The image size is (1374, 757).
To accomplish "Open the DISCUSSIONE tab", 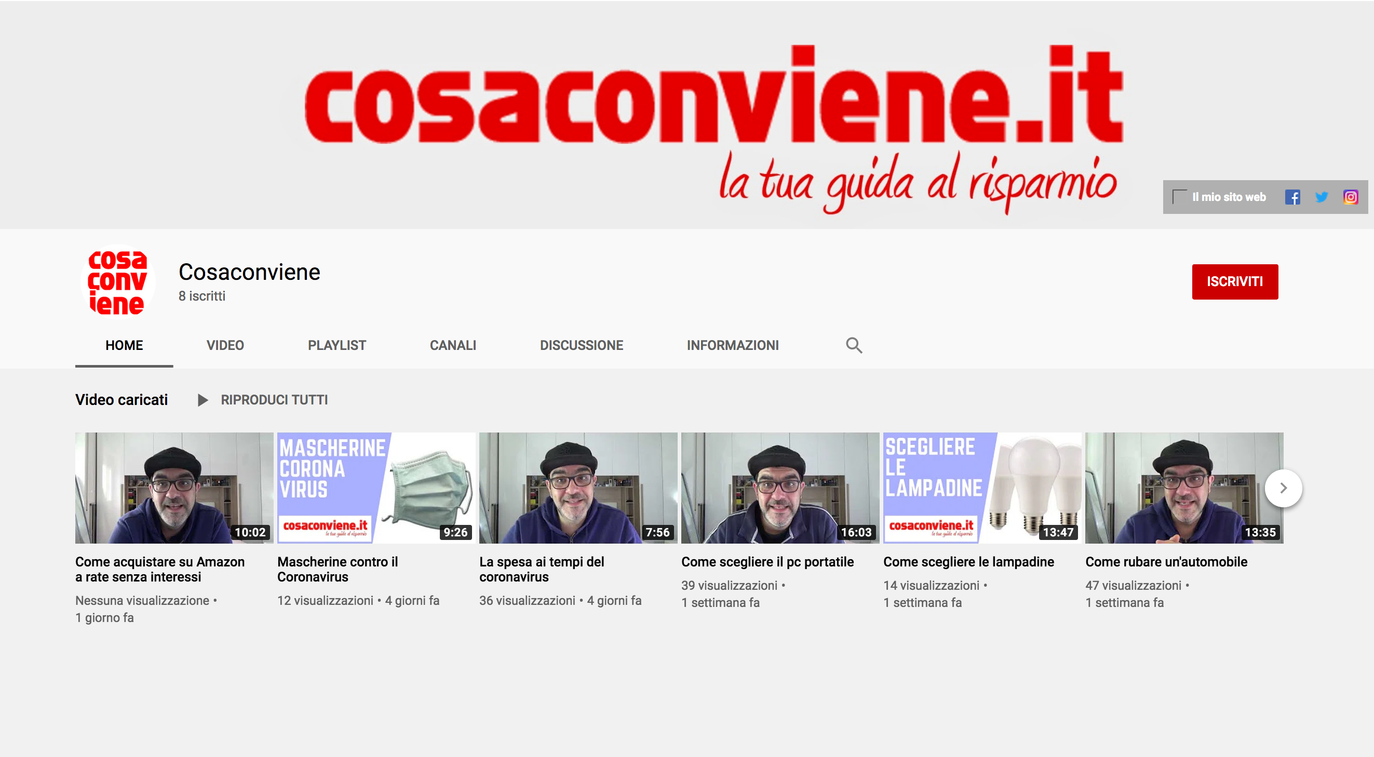I will 582,345.
